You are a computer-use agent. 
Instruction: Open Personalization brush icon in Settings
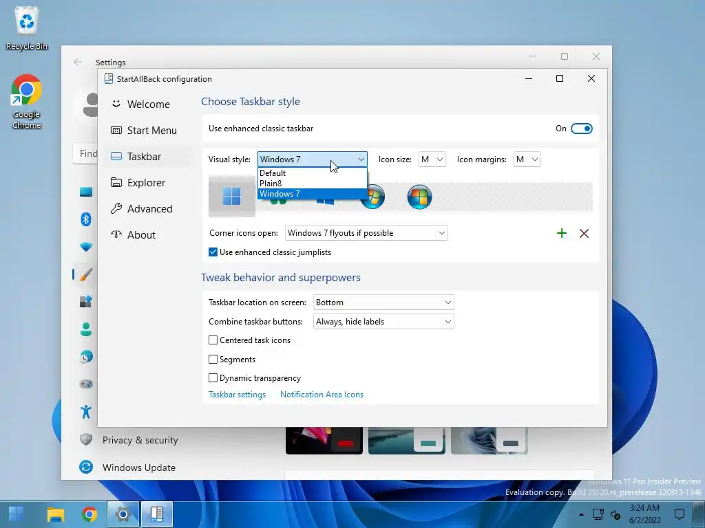[x=86, y=274]
